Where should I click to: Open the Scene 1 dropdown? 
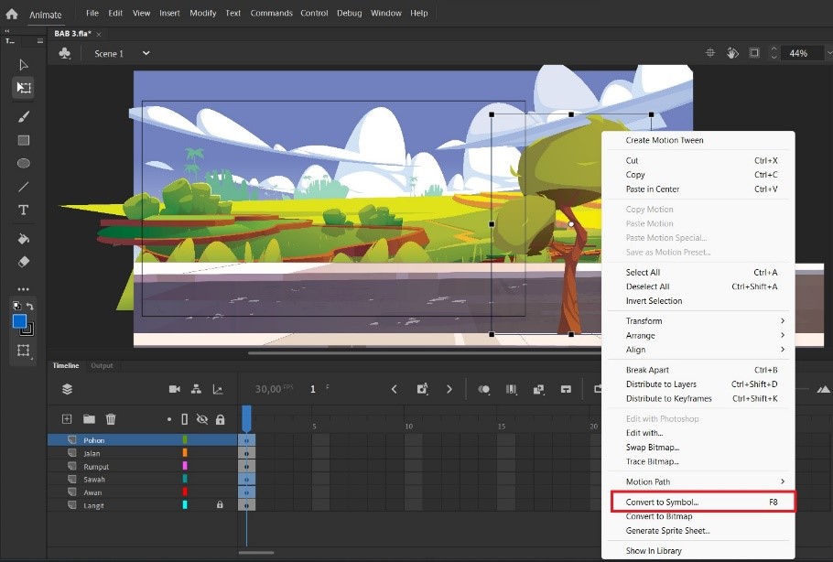click(146, 53)
